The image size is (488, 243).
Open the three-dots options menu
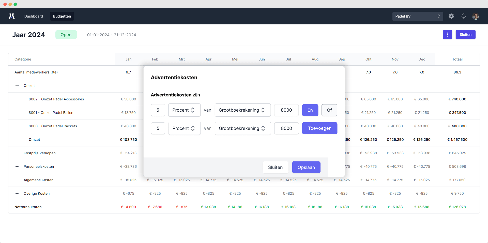(x=447, y=35)
